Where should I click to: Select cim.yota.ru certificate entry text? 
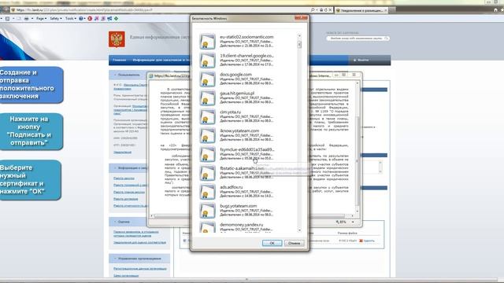[246, 116]
